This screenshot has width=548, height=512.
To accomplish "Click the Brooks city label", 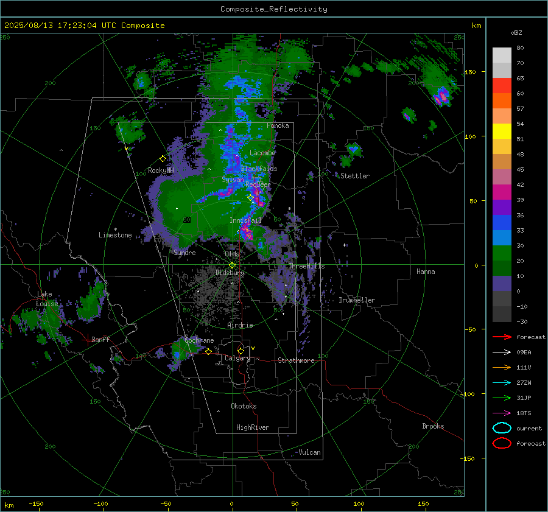I will click(x=433, y=426).
